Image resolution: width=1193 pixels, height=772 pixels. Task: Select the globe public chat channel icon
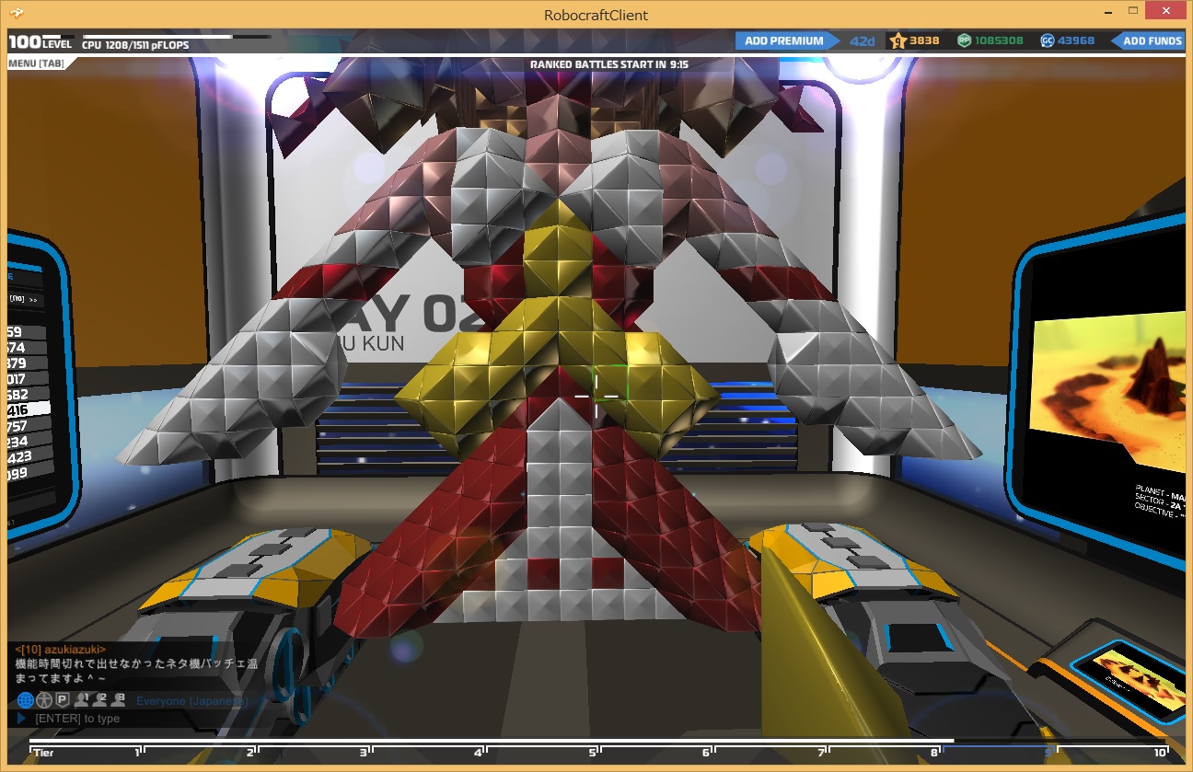coord(26,700)
